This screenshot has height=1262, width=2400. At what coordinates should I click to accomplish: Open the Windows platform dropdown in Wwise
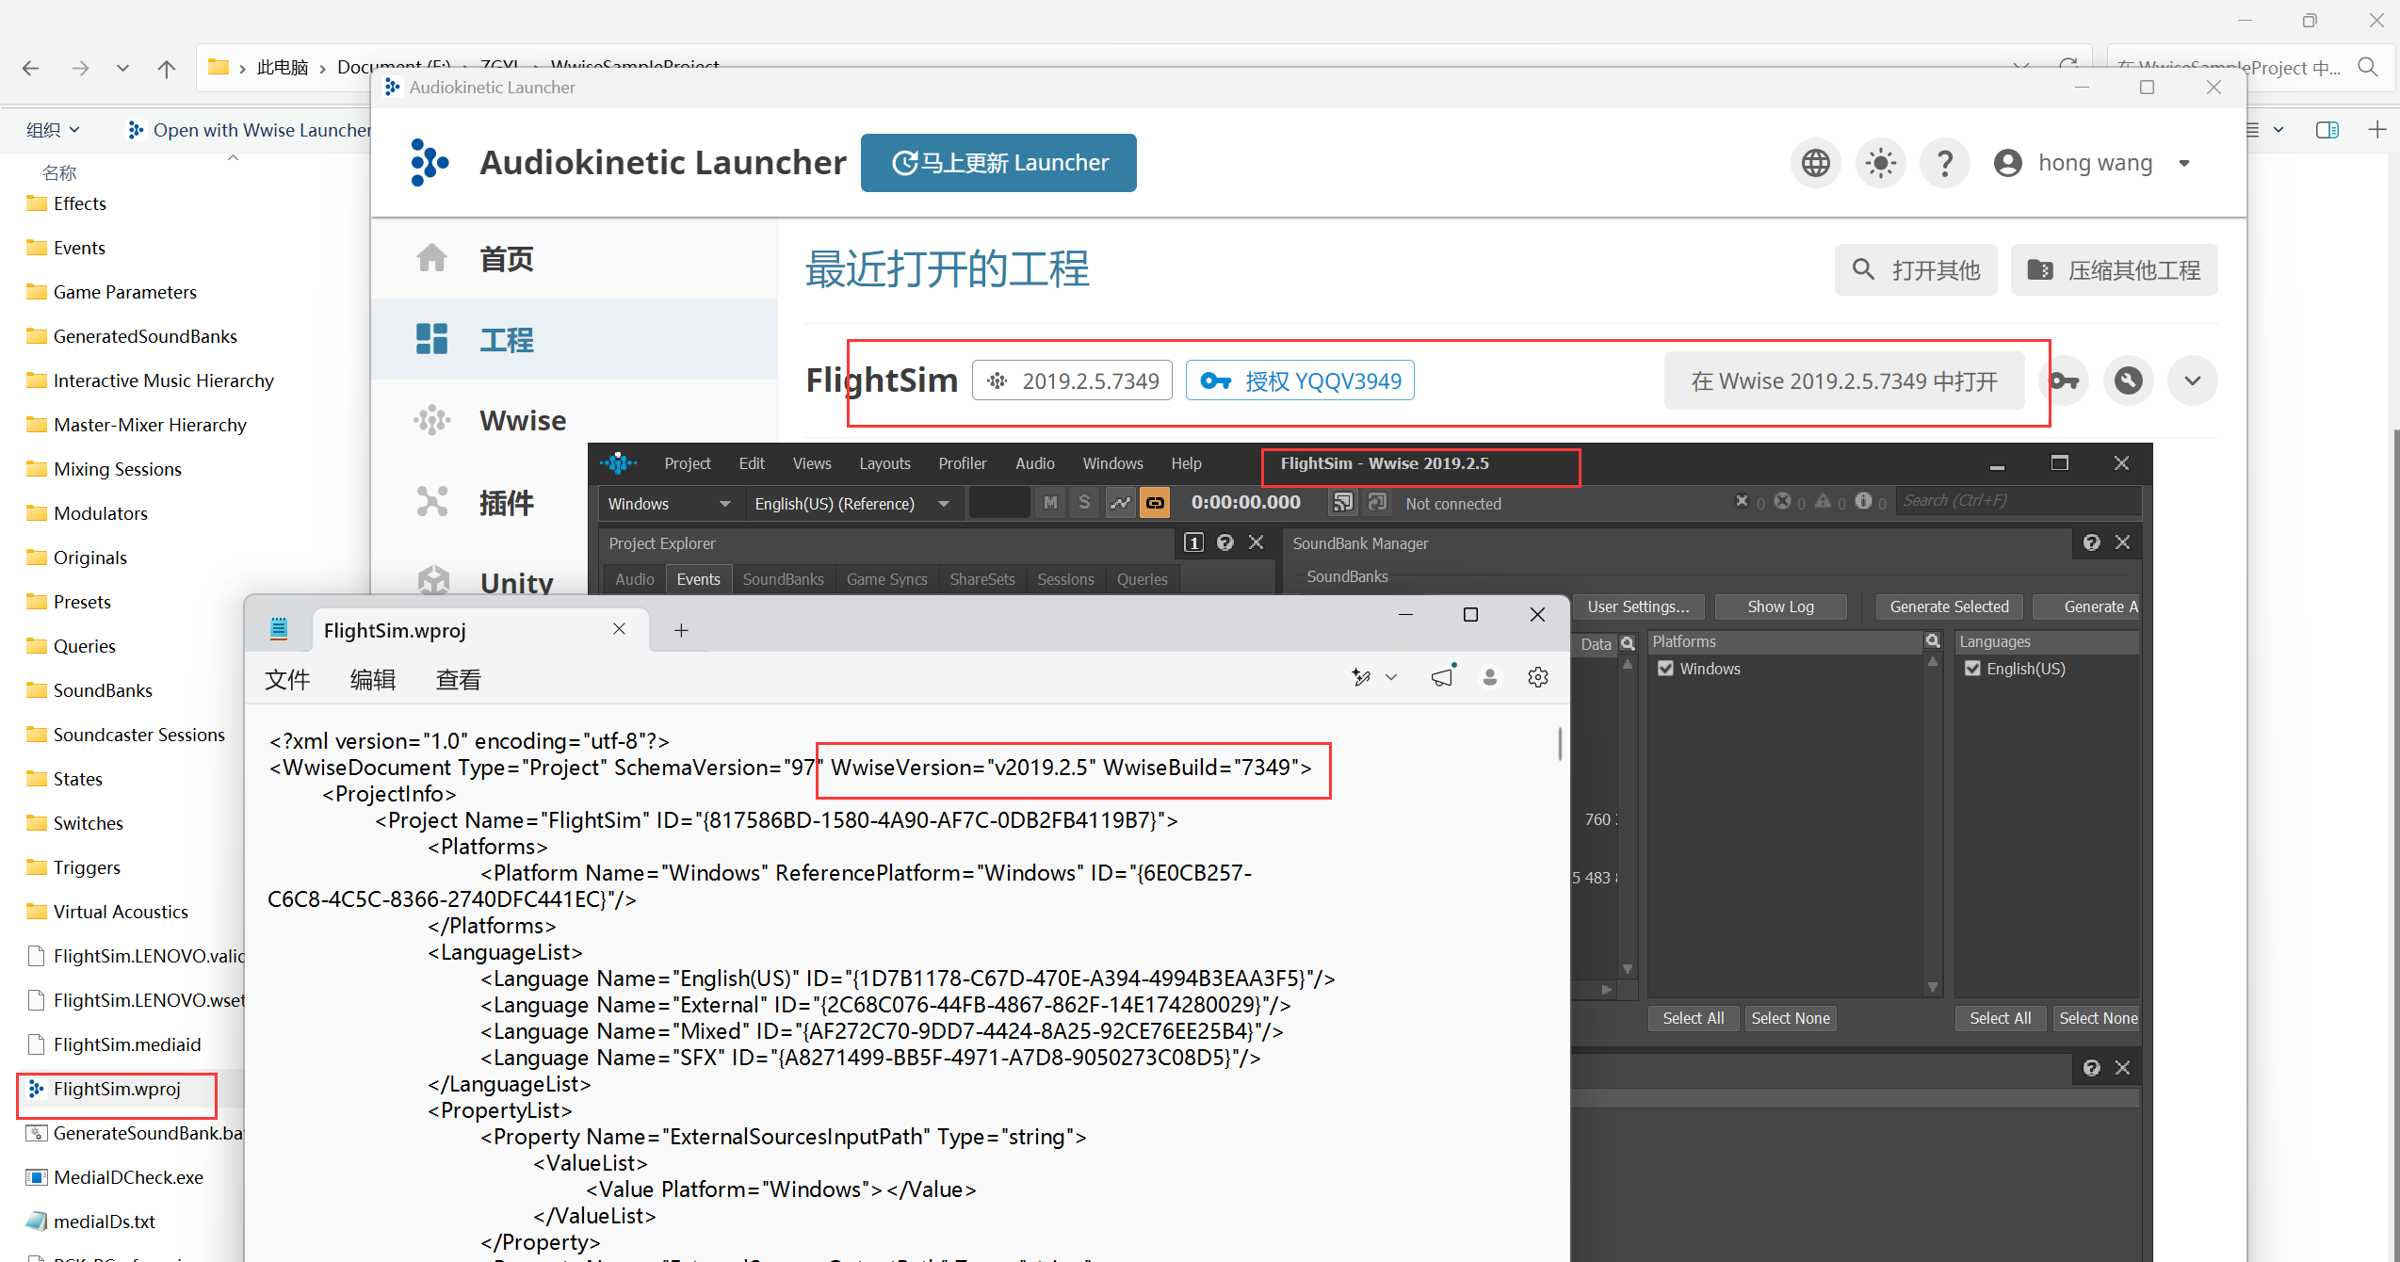pos(670,504)
